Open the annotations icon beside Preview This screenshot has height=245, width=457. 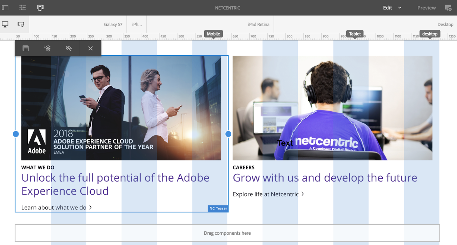tap(448, 7)
